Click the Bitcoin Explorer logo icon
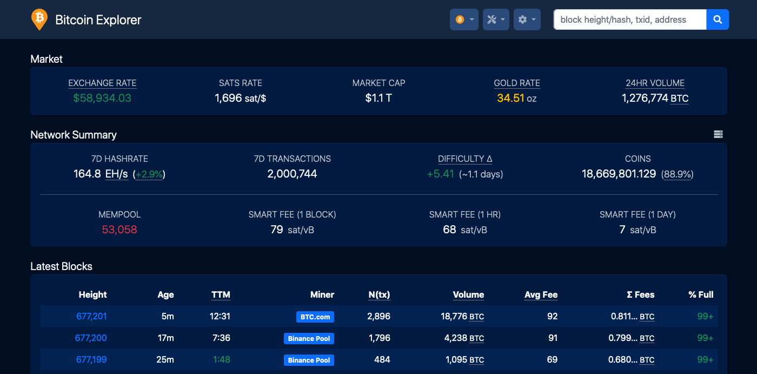Viewport: 757px width, 374px height. pos(38,19)
